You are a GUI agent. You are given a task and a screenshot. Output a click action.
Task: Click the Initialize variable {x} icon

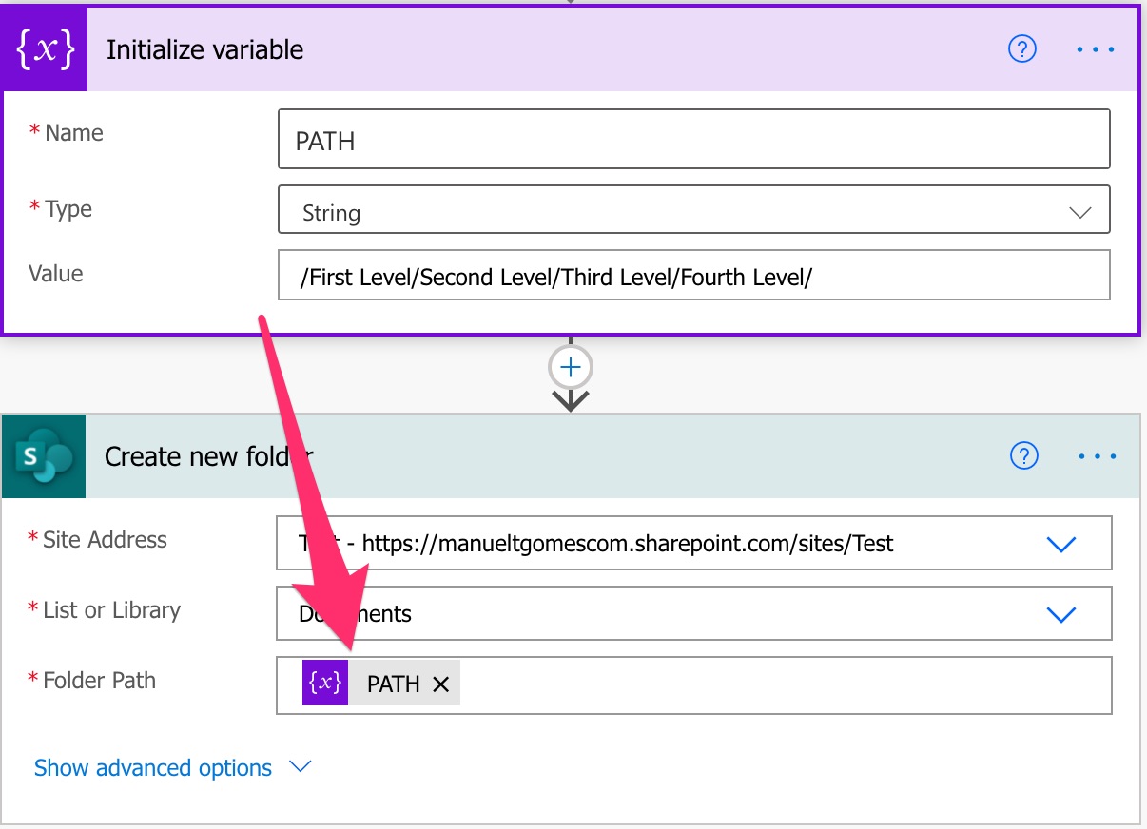point(43,48)
